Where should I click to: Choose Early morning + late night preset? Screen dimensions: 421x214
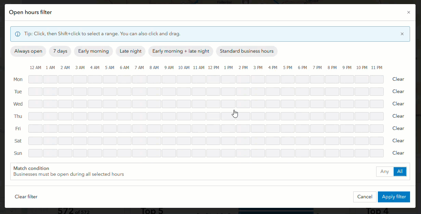[181, 51]
